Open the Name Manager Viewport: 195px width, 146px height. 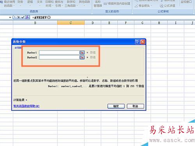98,4
